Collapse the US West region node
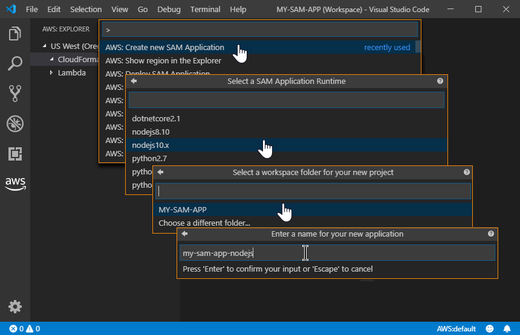Viewport: 520px width, 335px height. 44,46
